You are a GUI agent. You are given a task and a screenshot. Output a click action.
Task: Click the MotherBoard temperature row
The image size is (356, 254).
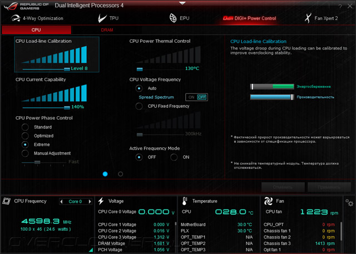pos(216,225)
